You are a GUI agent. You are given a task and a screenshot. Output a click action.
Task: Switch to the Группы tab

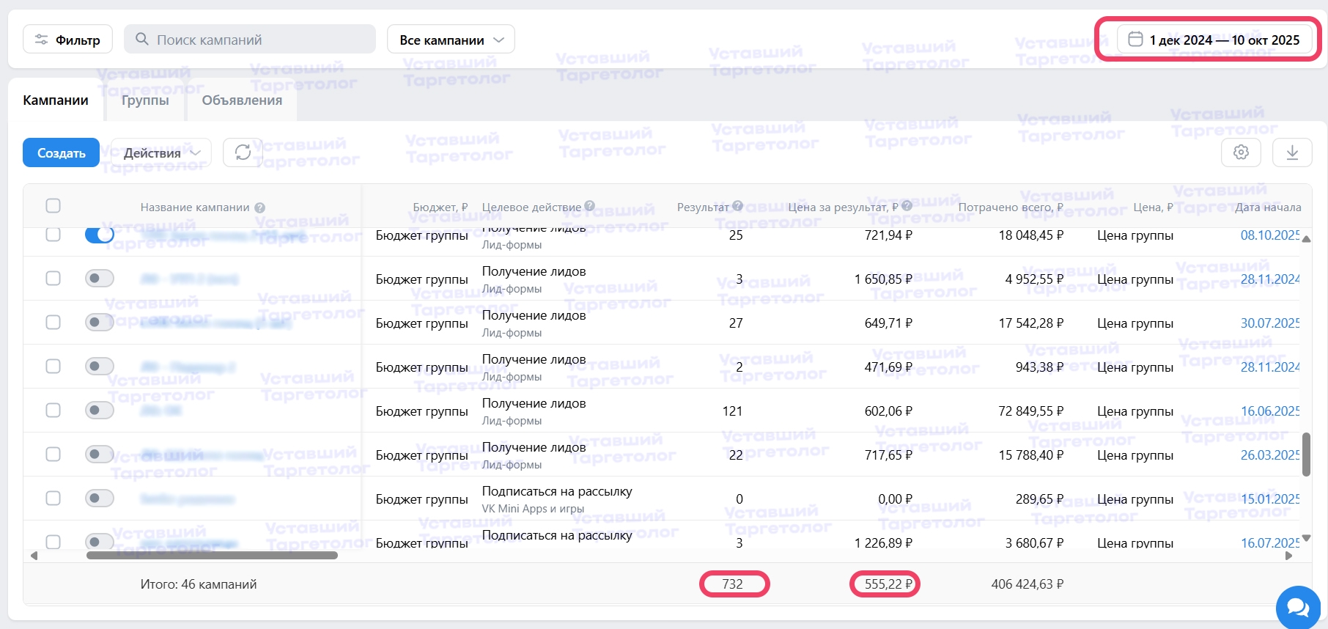(x=145, y=100)
